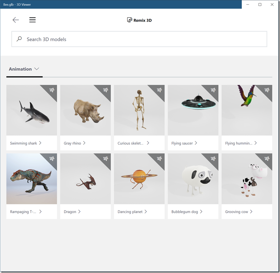Click animation badge on Gray rhino card

[106, 90]
